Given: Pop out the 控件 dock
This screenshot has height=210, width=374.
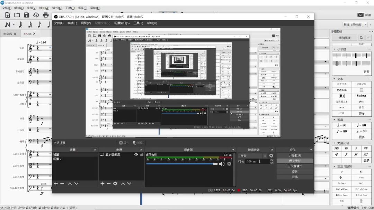Looking at the screenshot, I should pyautogui.click(x=311, y=150).
